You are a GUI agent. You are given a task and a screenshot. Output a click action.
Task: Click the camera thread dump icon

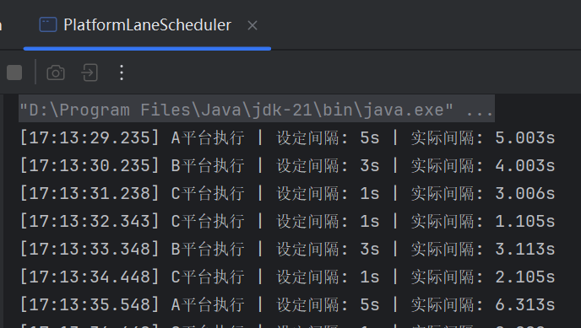[56, 73]
